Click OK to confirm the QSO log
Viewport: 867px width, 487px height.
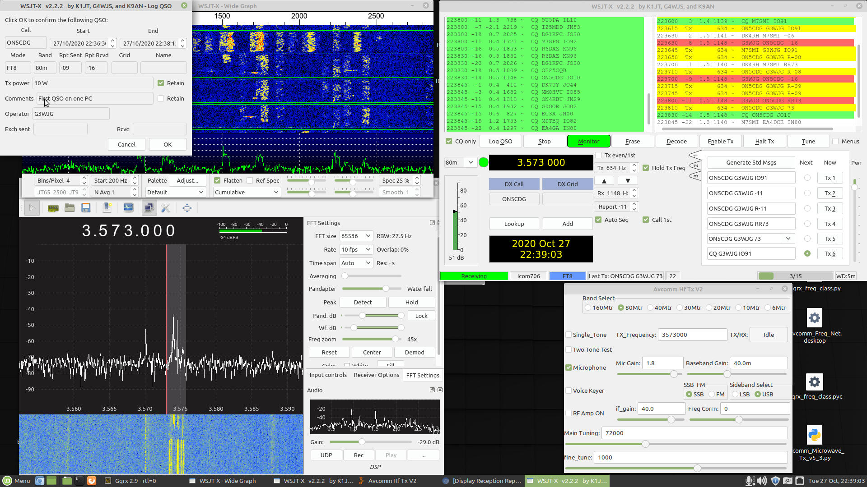168,144
